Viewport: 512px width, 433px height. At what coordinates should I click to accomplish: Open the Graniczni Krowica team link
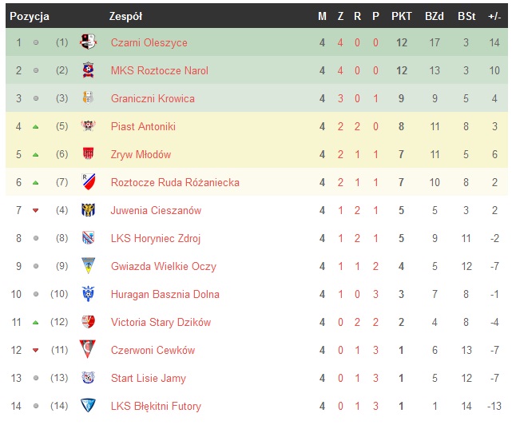coord(153,98)
